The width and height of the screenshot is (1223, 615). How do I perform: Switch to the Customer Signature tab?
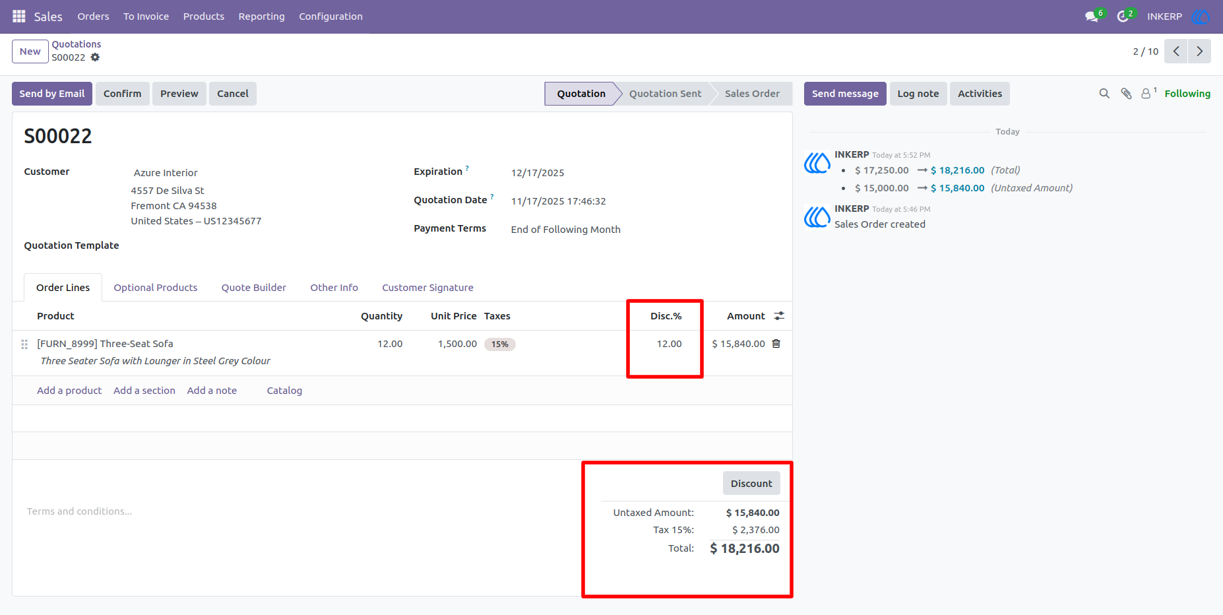pyautogui.click(x=428, y=288)
